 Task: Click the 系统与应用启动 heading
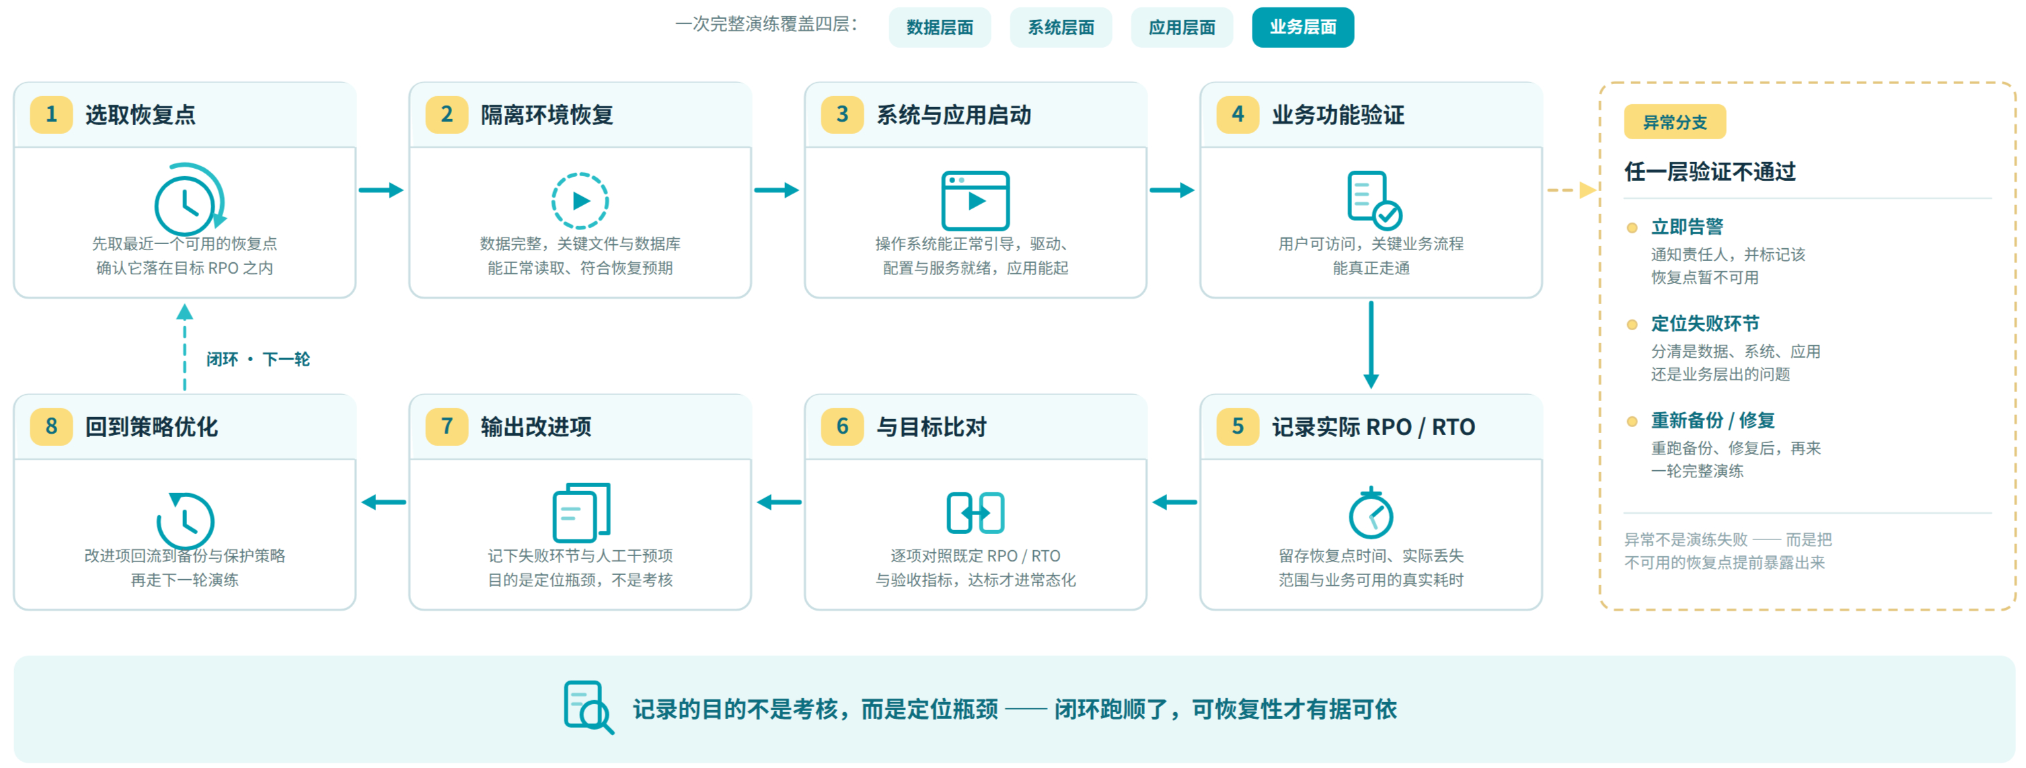click(953, 115)
